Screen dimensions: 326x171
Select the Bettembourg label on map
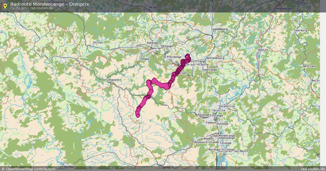click(215, 58)
